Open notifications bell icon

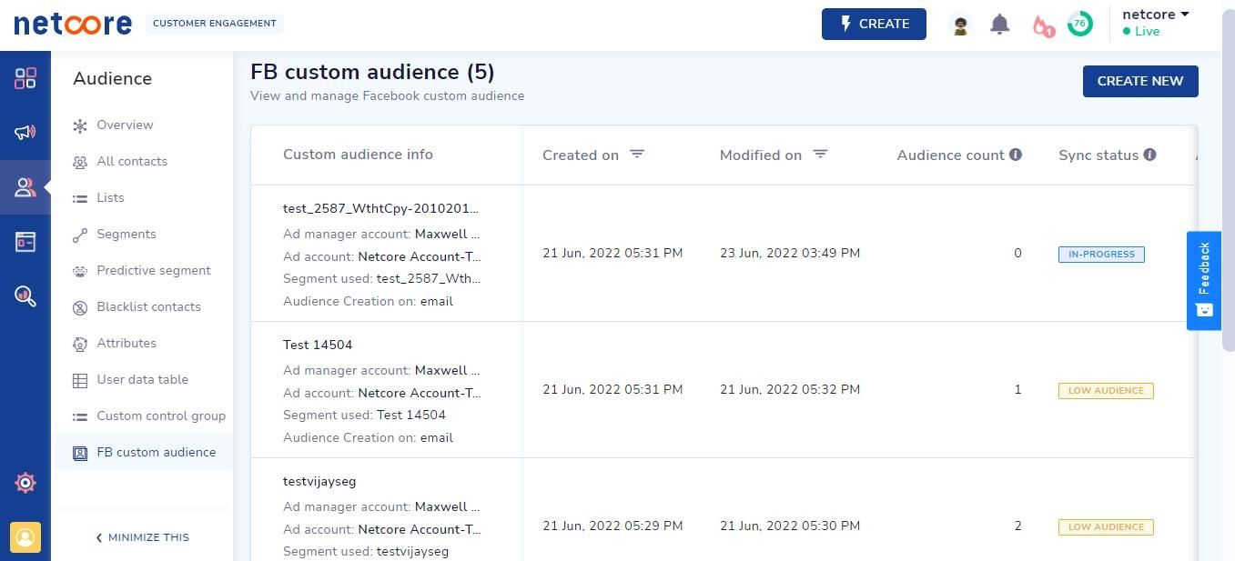click(x=999, y=25)
